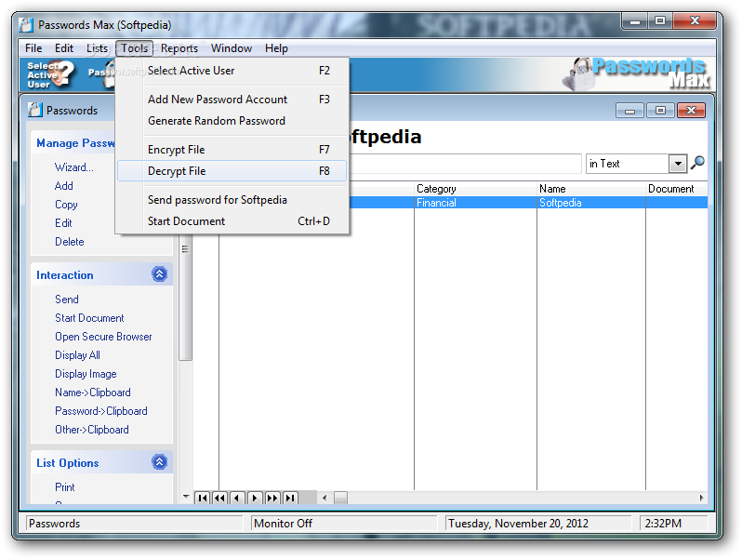The width and height of the screenshot is (742, 559).
Task: Open the 'in Text' search scope dropdown
Action: [x=678, y=164]
